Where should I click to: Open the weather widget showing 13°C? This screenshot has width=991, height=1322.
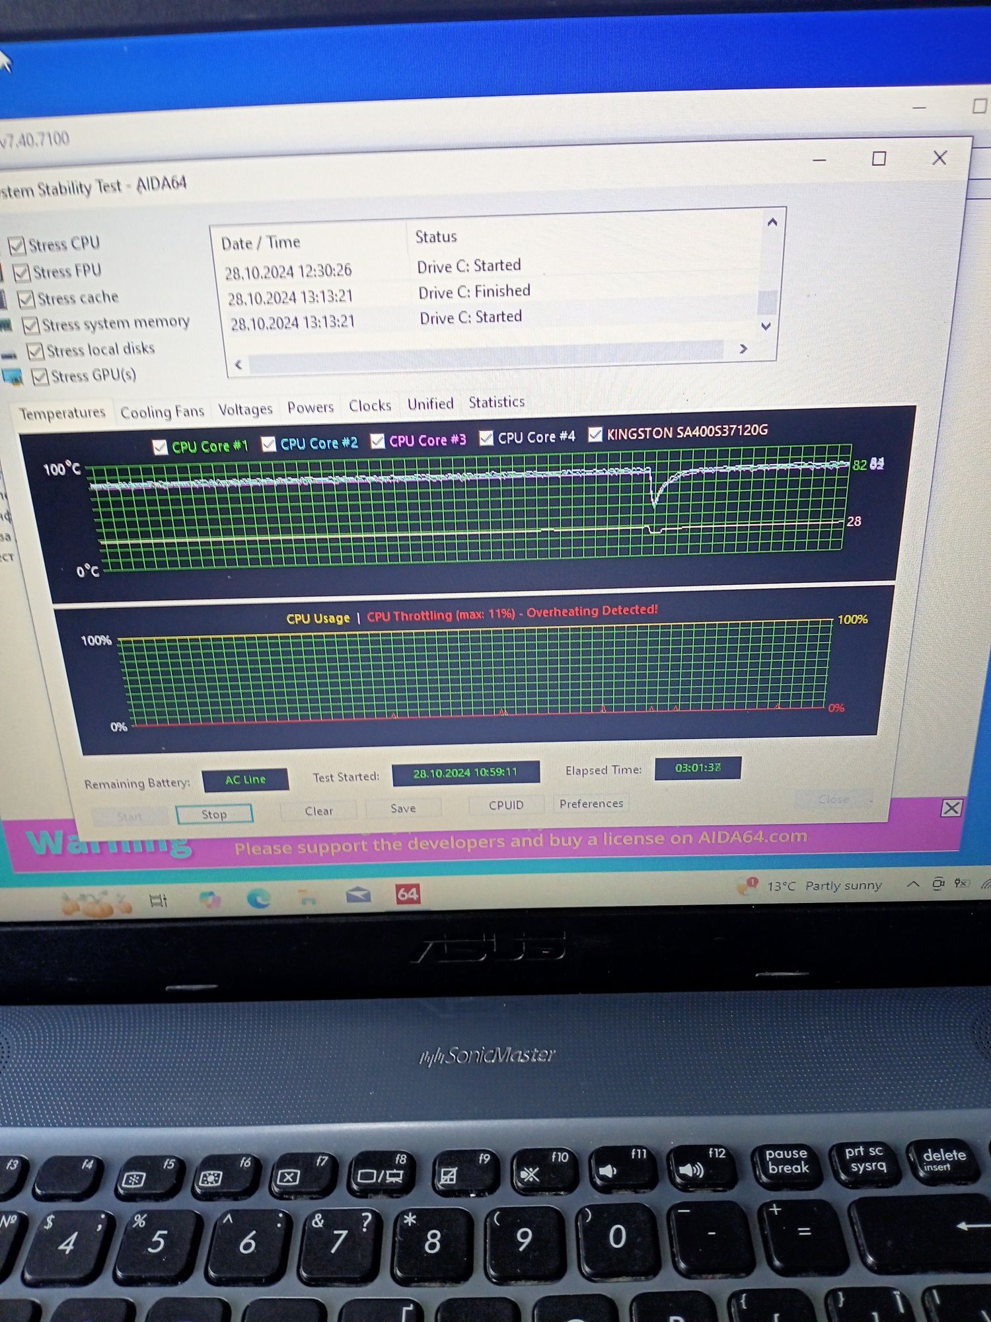tap(810, 886)
